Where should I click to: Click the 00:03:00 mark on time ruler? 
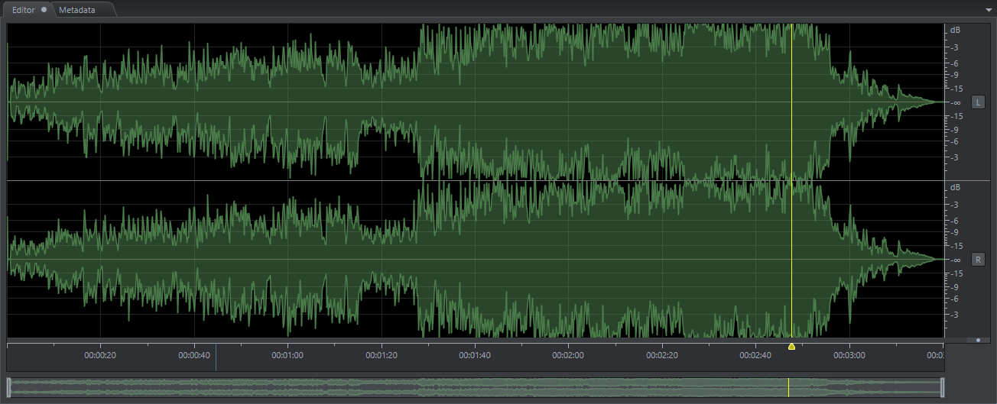click(x=849, y=355)
